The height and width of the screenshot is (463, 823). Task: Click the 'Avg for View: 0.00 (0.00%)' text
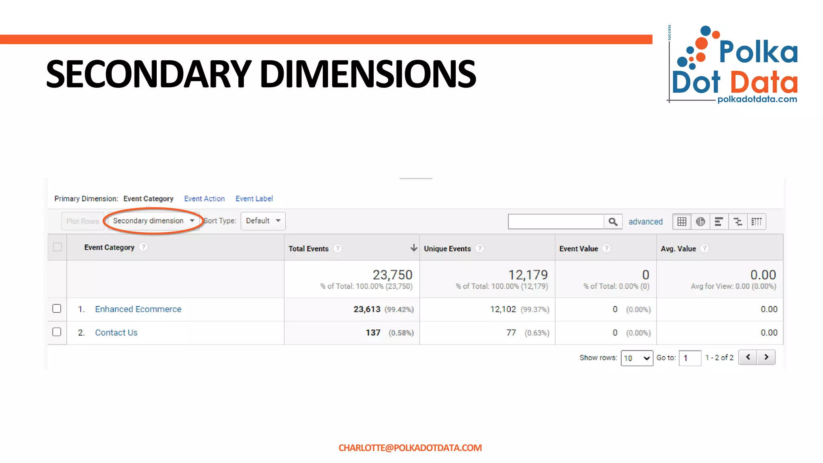point(733,286)
